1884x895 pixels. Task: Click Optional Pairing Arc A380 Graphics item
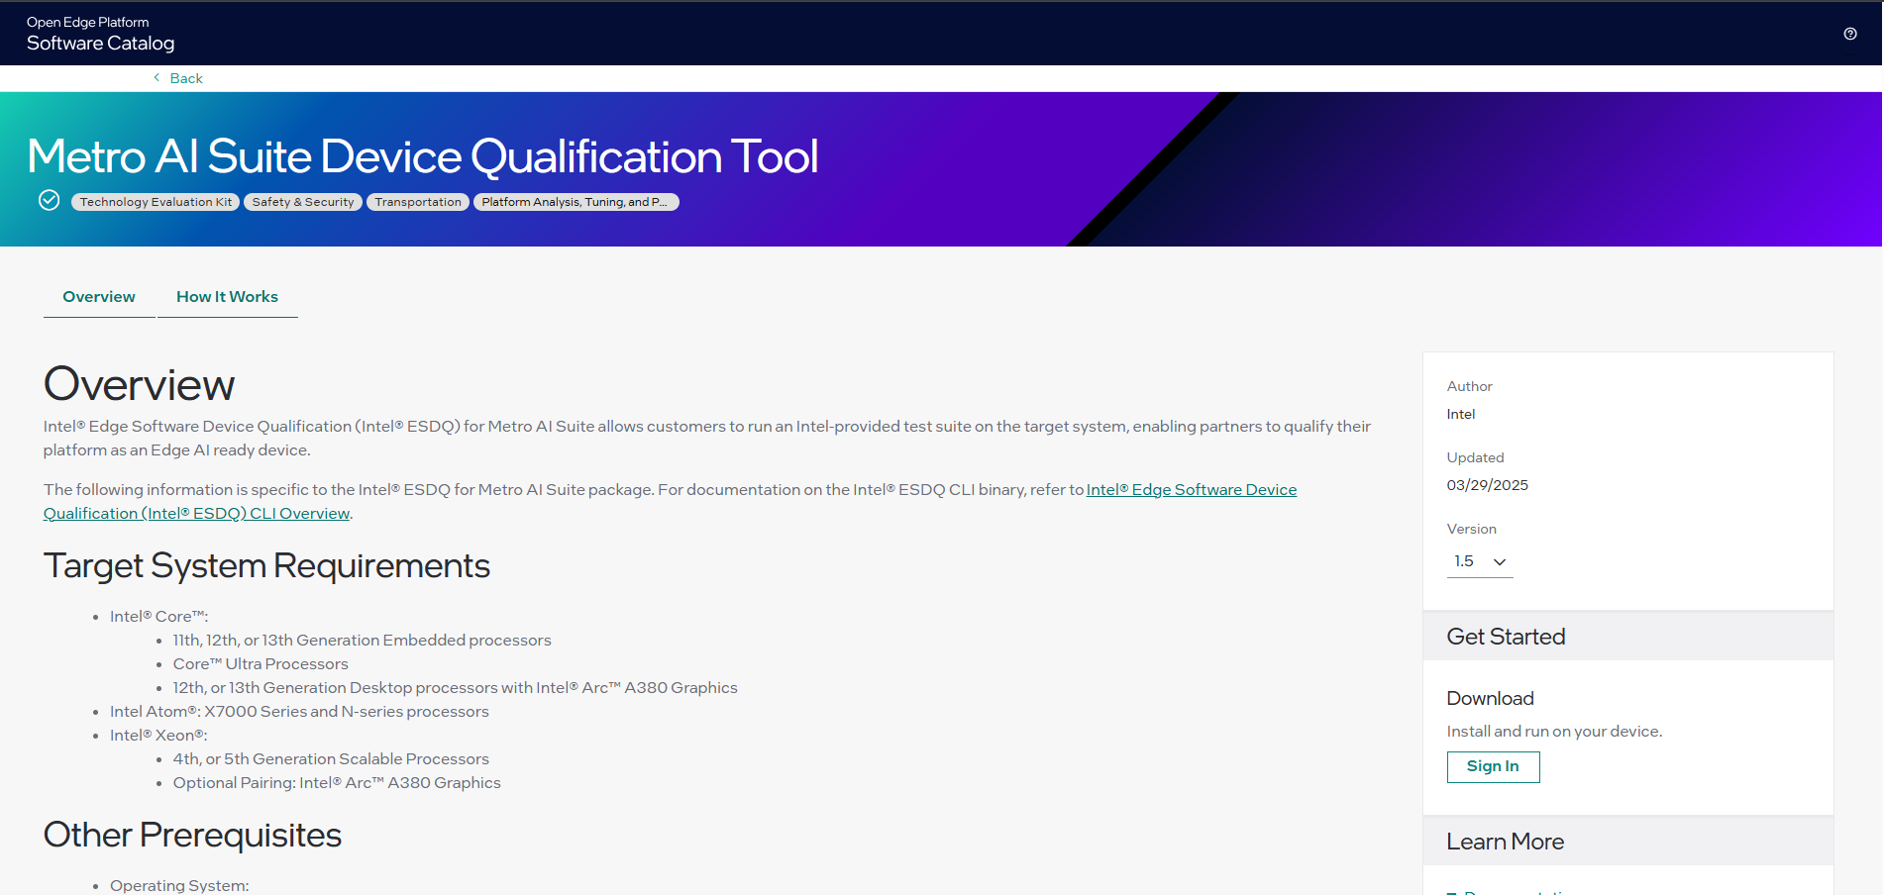pyautogui.click(x=337, y=783)
